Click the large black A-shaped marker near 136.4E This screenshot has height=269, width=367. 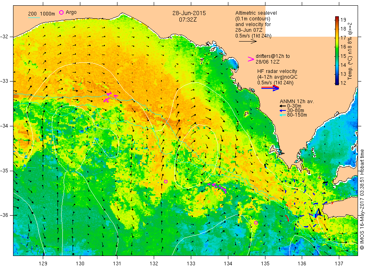318,212
